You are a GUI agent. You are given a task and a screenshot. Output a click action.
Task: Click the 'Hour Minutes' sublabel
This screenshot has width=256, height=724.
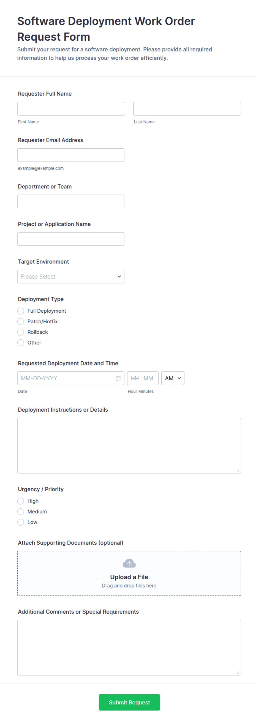[141, 391]
